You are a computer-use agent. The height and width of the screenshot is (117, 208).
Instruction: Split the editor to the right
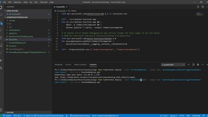point(203,7)
